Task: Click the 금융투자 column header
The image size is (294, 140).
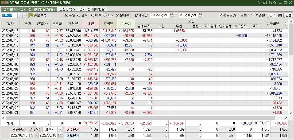Action: click(x=144, y=26)
